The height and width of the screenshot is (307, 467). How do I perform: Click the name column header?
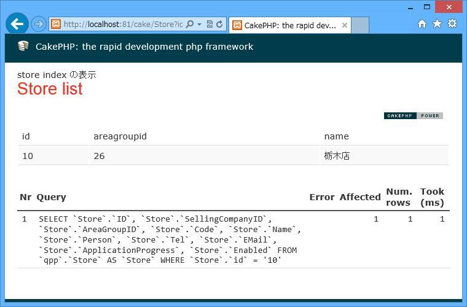pos(336,136)
